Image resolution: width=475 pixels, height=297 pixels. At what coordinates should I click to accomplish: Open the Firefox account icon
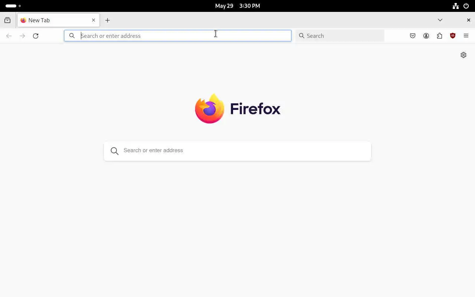coord(426,36)
